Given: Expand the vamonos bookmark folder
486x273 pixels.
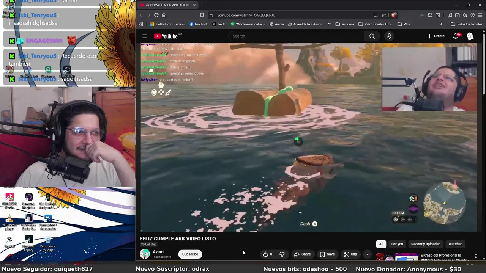Looking at the screenshot, I should click(345, 24).
